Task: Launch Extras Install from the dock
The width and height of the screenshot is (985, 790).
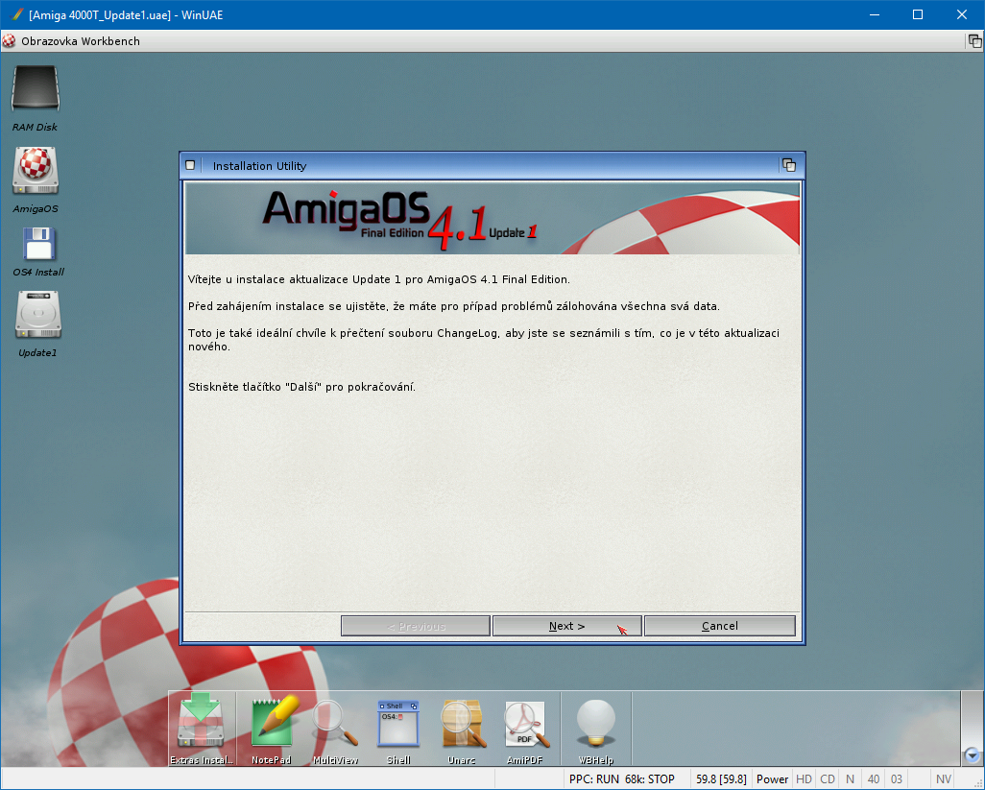Action: pos(201,724)
